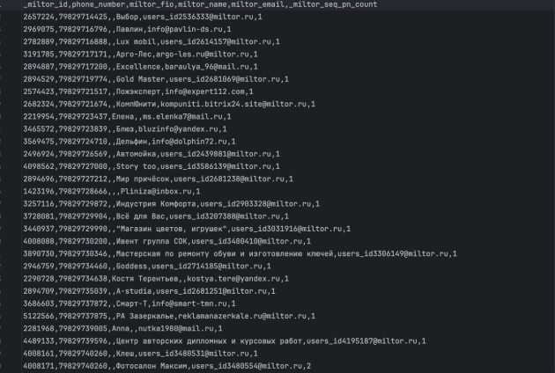Click the РА Зазеркалье record line
Viewport: 555px width, 373px height.
point(169,316)
